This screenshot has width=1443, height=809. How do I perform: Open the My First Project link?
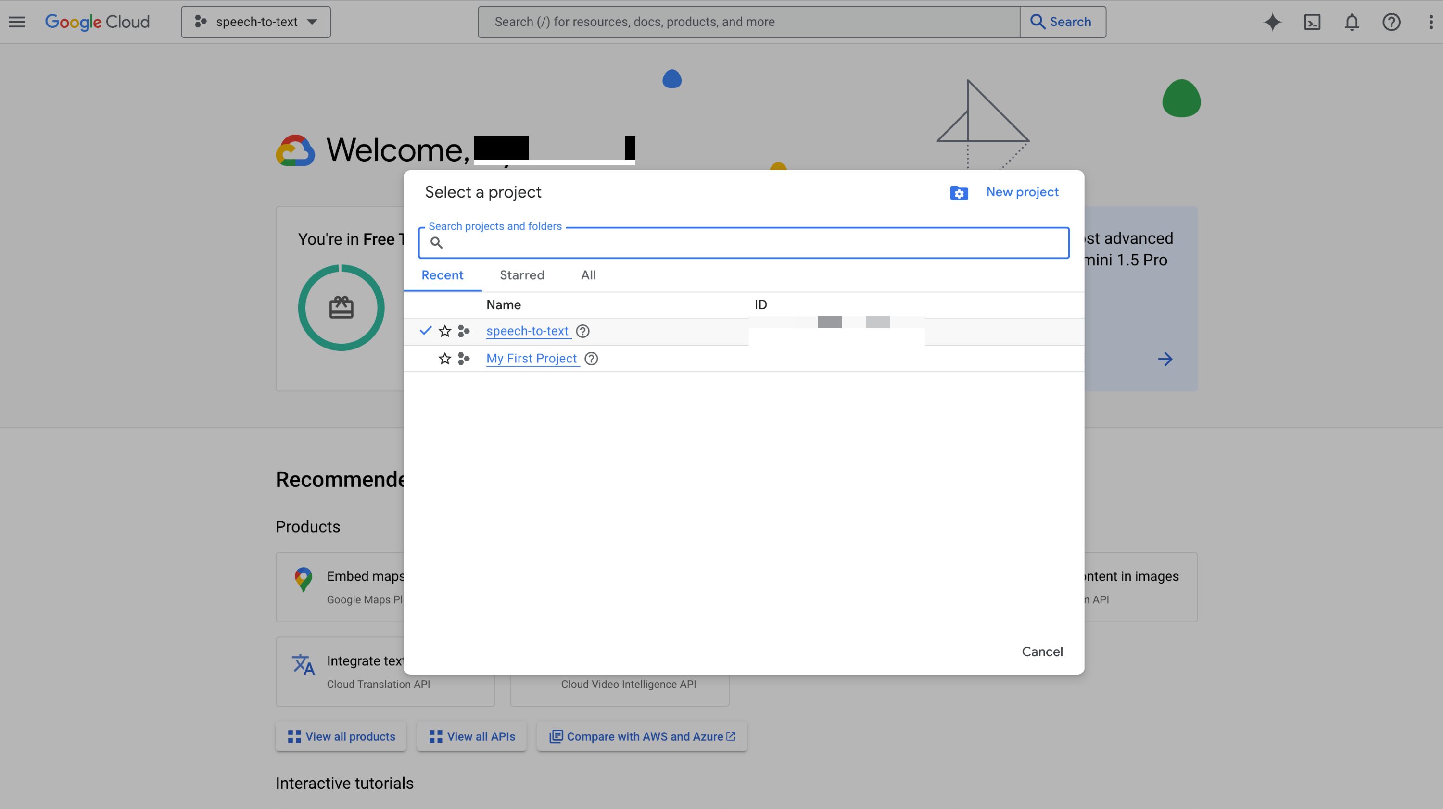point(531,359)
